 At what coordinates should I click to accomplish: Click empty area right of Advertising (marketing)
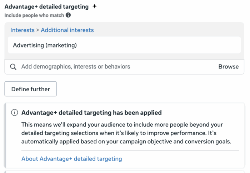pos(161,45)
